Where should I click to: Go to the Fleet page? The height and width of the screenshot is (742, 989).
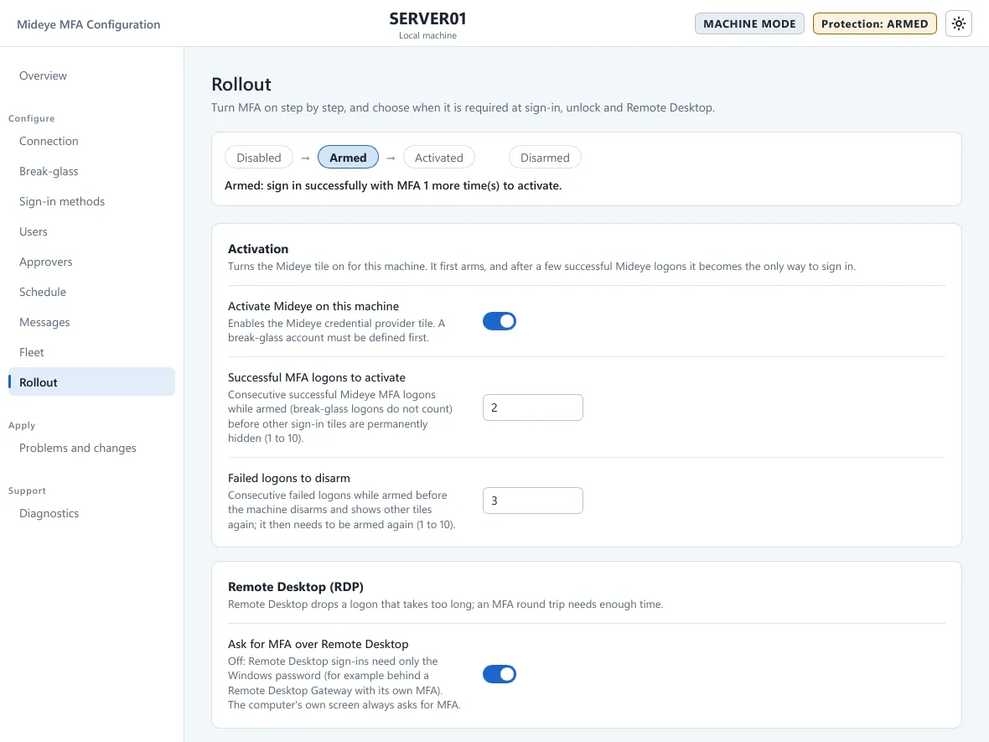click(x=32, y=353)
